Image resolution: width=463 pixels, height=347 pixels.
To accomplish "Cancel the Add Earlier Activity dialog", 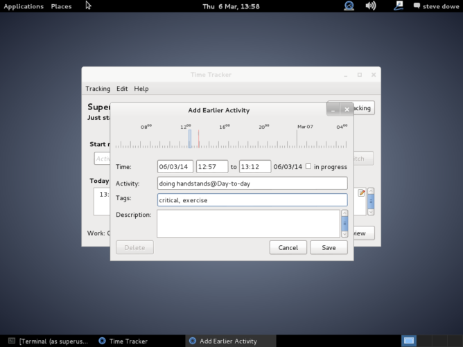I will (288, 247).
